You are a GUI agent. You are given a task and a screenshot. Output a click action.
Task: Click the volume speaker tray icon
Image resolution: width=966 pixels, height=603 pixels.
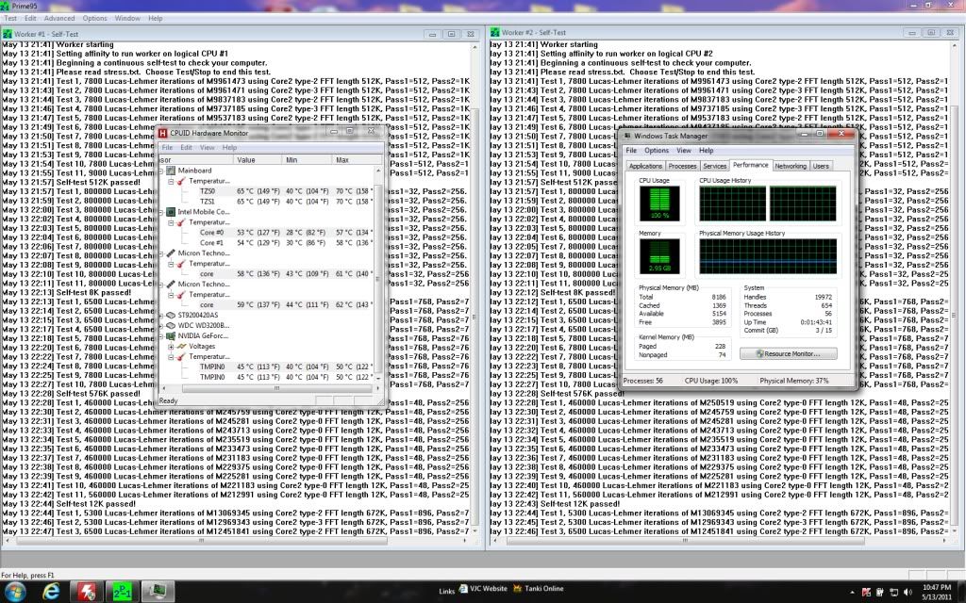coord(908,592)
